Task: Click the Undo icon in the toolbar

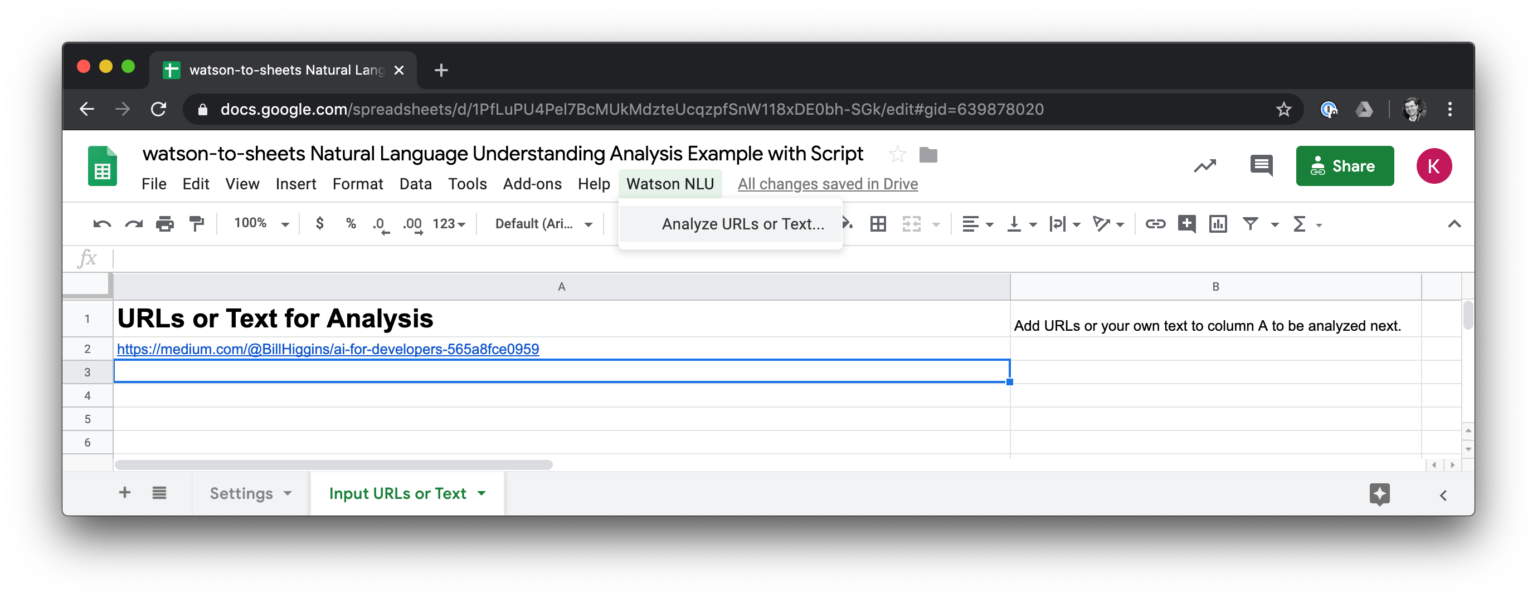Action: point(102,224)
